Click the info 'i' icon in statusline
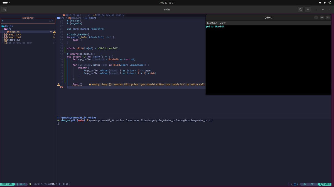Screen dimensions: 334x187 tap(289, 184)
